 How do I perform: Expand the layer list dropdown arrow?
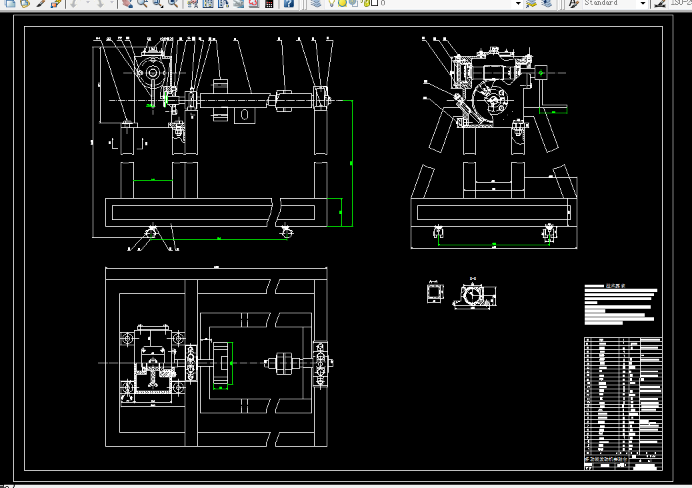point(518,3)
